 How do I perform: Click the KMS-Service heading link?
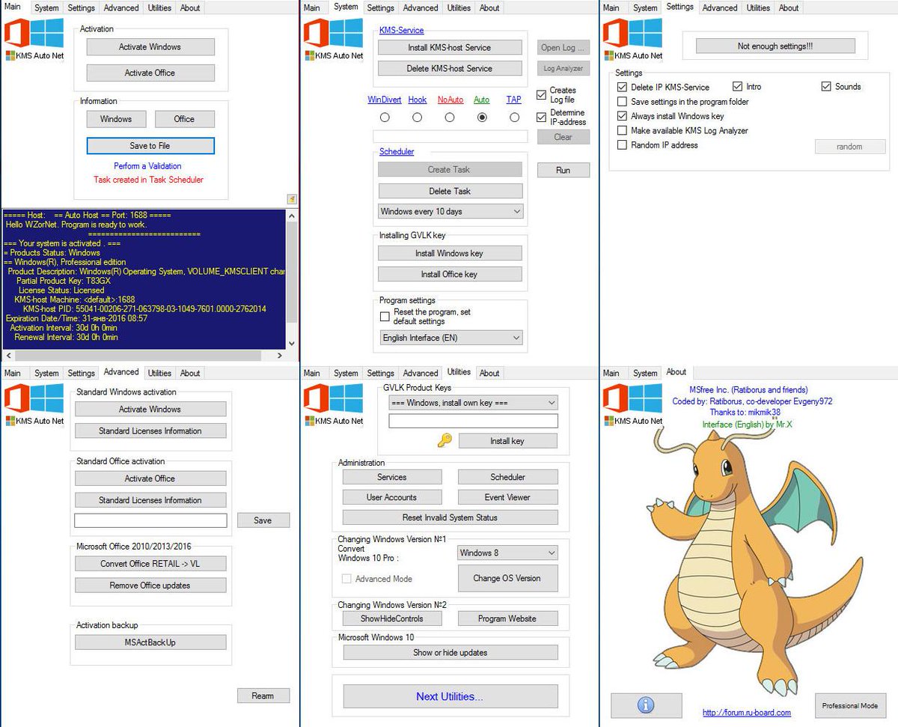(x=402, y=31)
